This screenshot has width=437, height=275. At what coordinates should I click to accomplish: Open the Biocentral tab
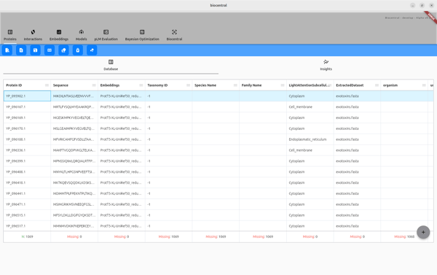point(174,35)
